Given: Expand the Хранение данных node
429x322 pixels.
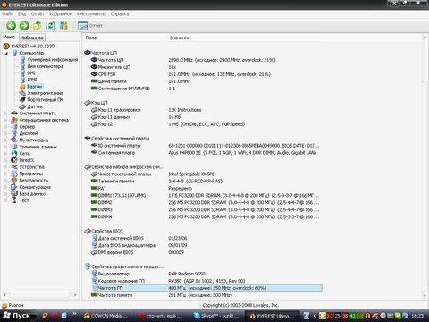Looking at the screenshot, I should (6, 147).
